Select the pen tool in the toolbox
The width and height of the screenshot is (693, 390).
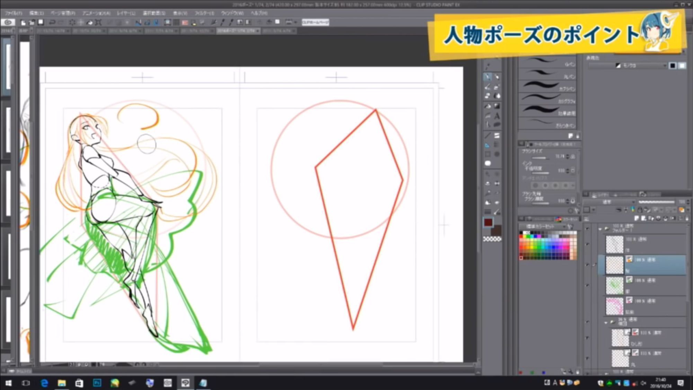click(488, 77)
